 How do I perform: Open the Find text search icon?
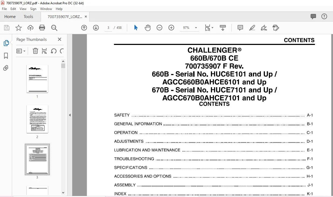click(x=54, y=28)
